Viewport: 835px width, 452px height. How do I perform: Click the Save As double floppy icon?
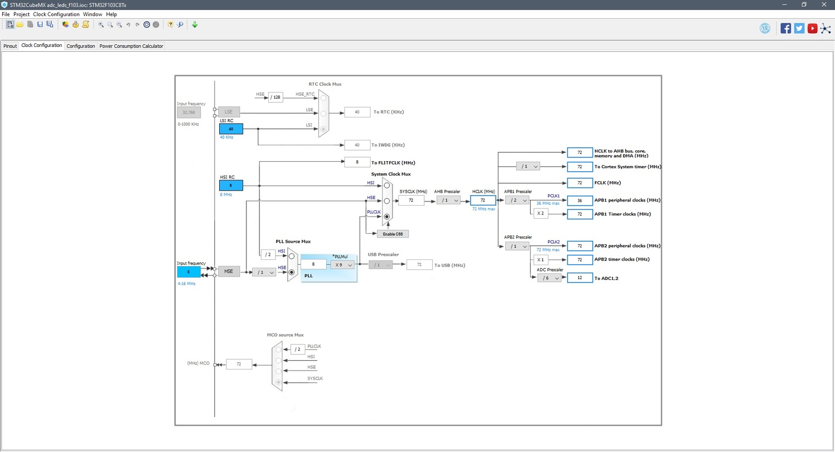50,25
